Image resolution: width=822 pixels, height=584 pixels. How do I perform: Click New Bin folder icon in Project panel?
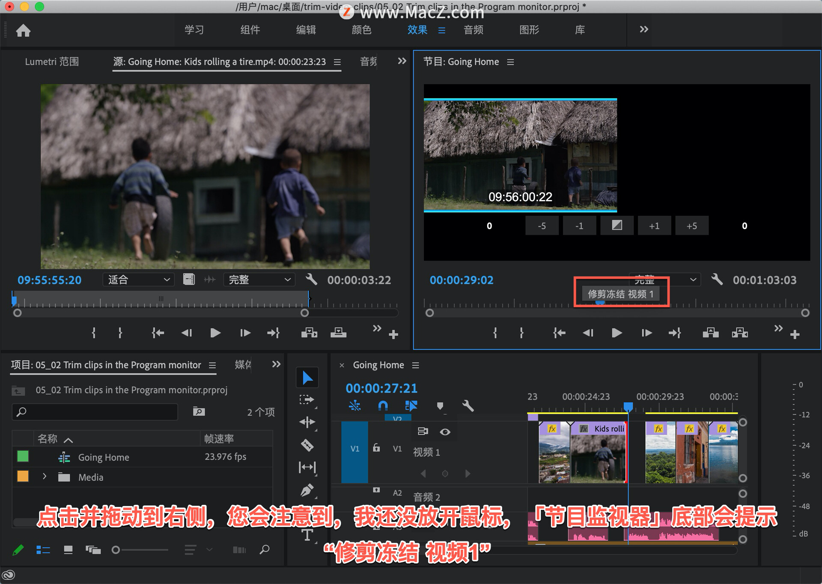click(199, 411)
